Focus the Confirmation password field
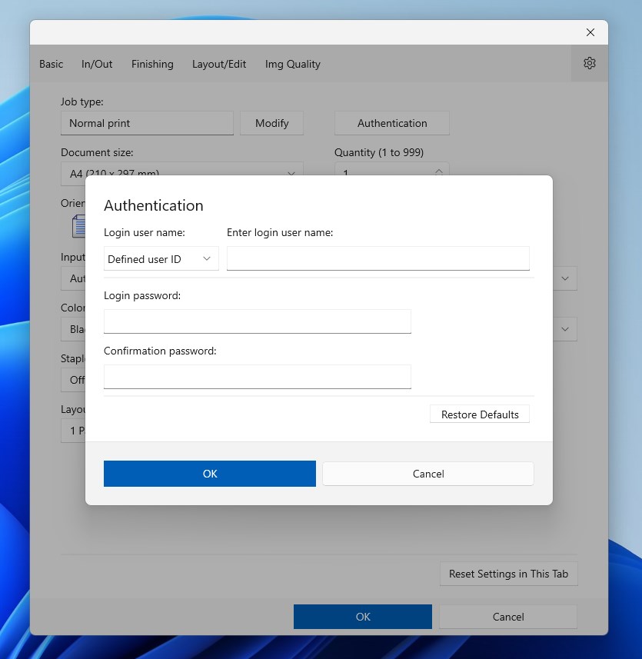The image size is (642, 659). [258, 377]
